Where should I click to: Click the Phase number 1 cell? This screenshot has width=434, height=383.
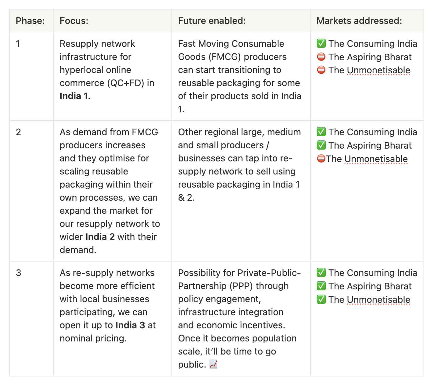(31, 76)
